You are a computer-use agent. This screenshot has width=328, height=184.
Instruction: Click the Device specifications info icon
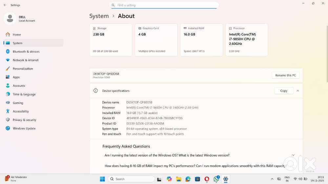pos(95,91)
